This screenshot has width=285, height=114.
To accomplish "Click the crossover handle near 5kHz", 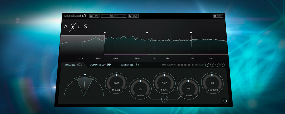I will (x=191, y=32).
